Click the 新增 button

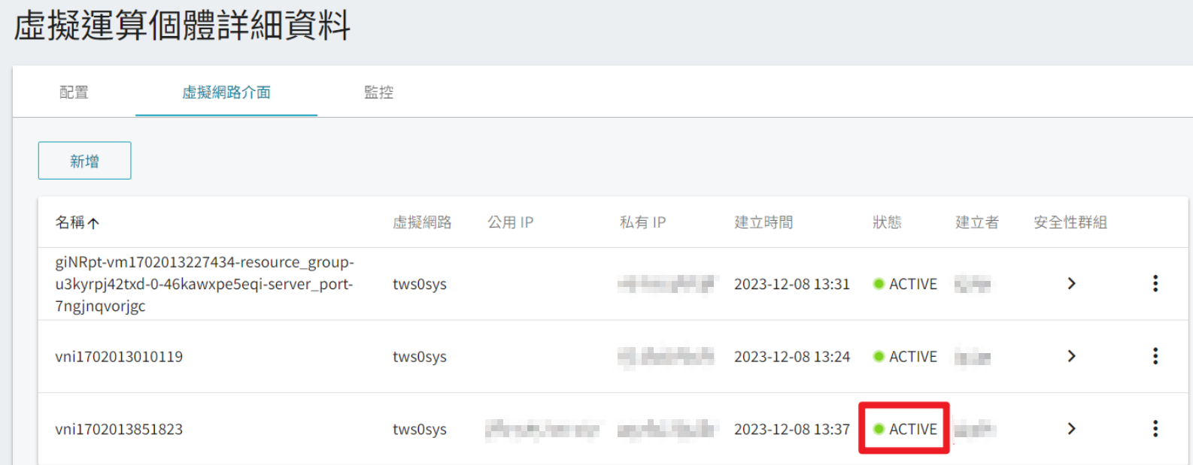tap(84, 161)
